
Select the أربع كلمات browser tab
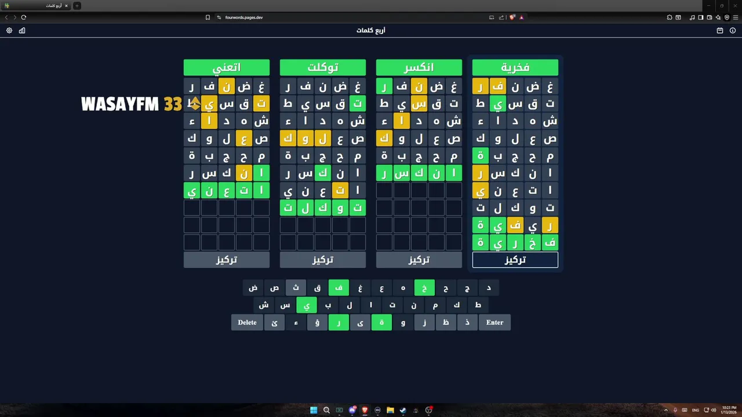(36, 6)
